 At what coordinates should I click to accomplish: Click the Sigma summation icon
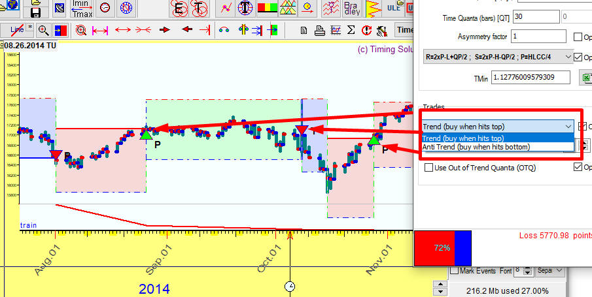351,30
